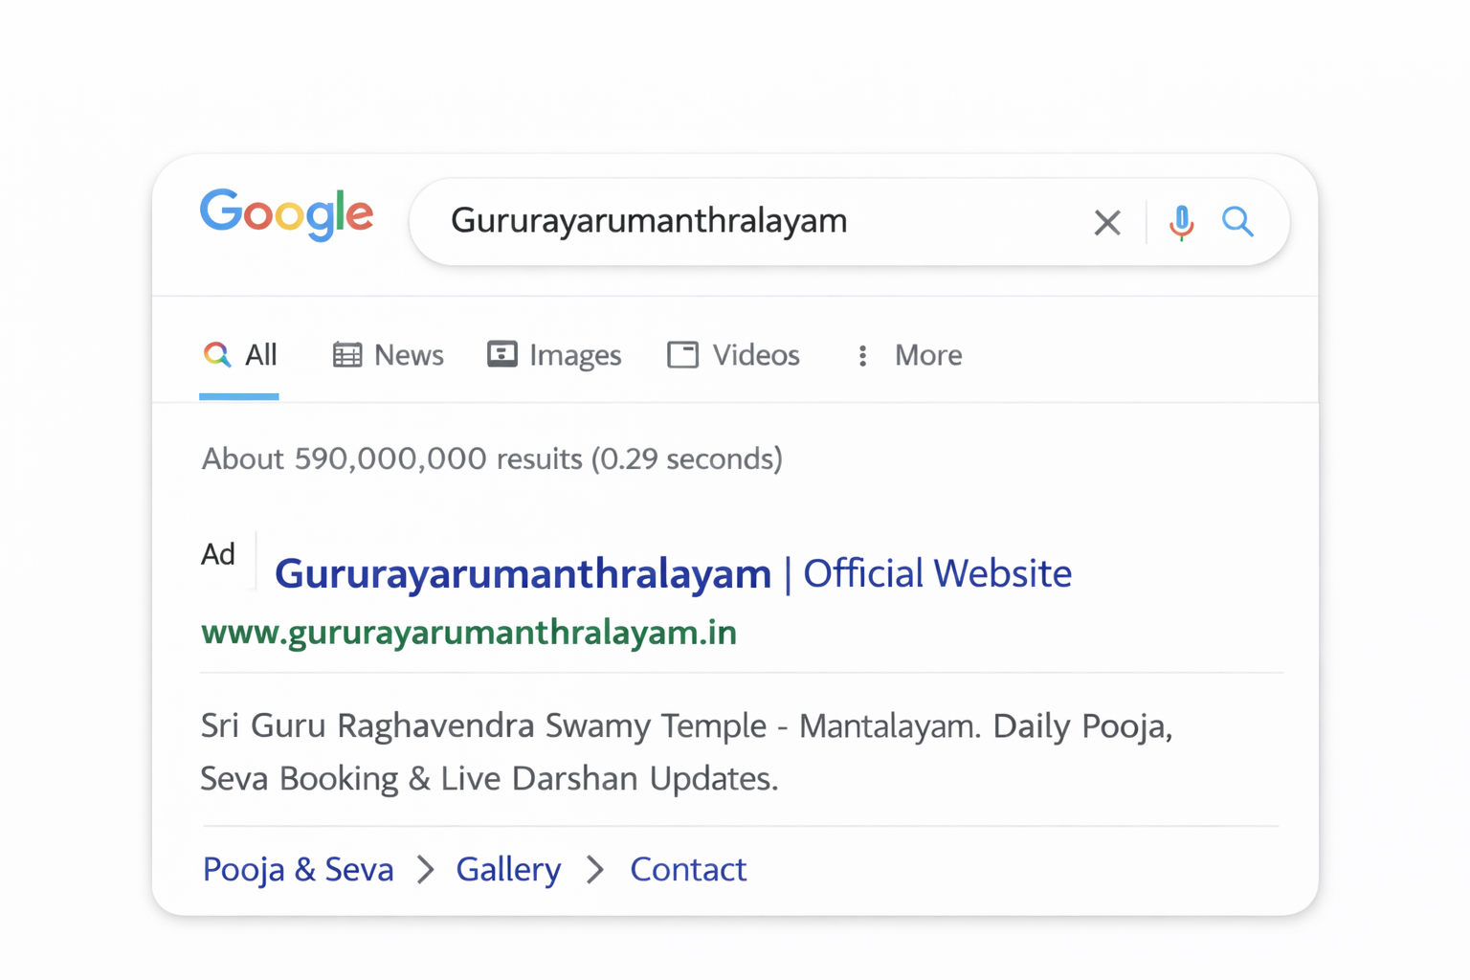The image size is (1470, 980).
Task: Switch to the Images tab
Action: [x=555, y=355]
